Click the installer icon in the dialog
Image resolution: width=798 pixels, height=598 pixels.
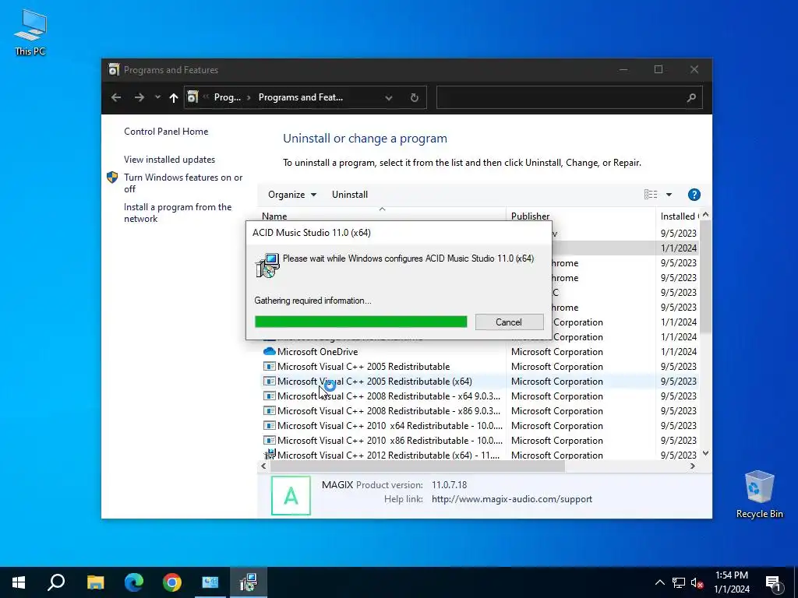(267, 265)
